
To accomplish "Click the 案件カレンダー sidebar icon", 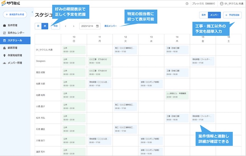I will coord(4,33).
